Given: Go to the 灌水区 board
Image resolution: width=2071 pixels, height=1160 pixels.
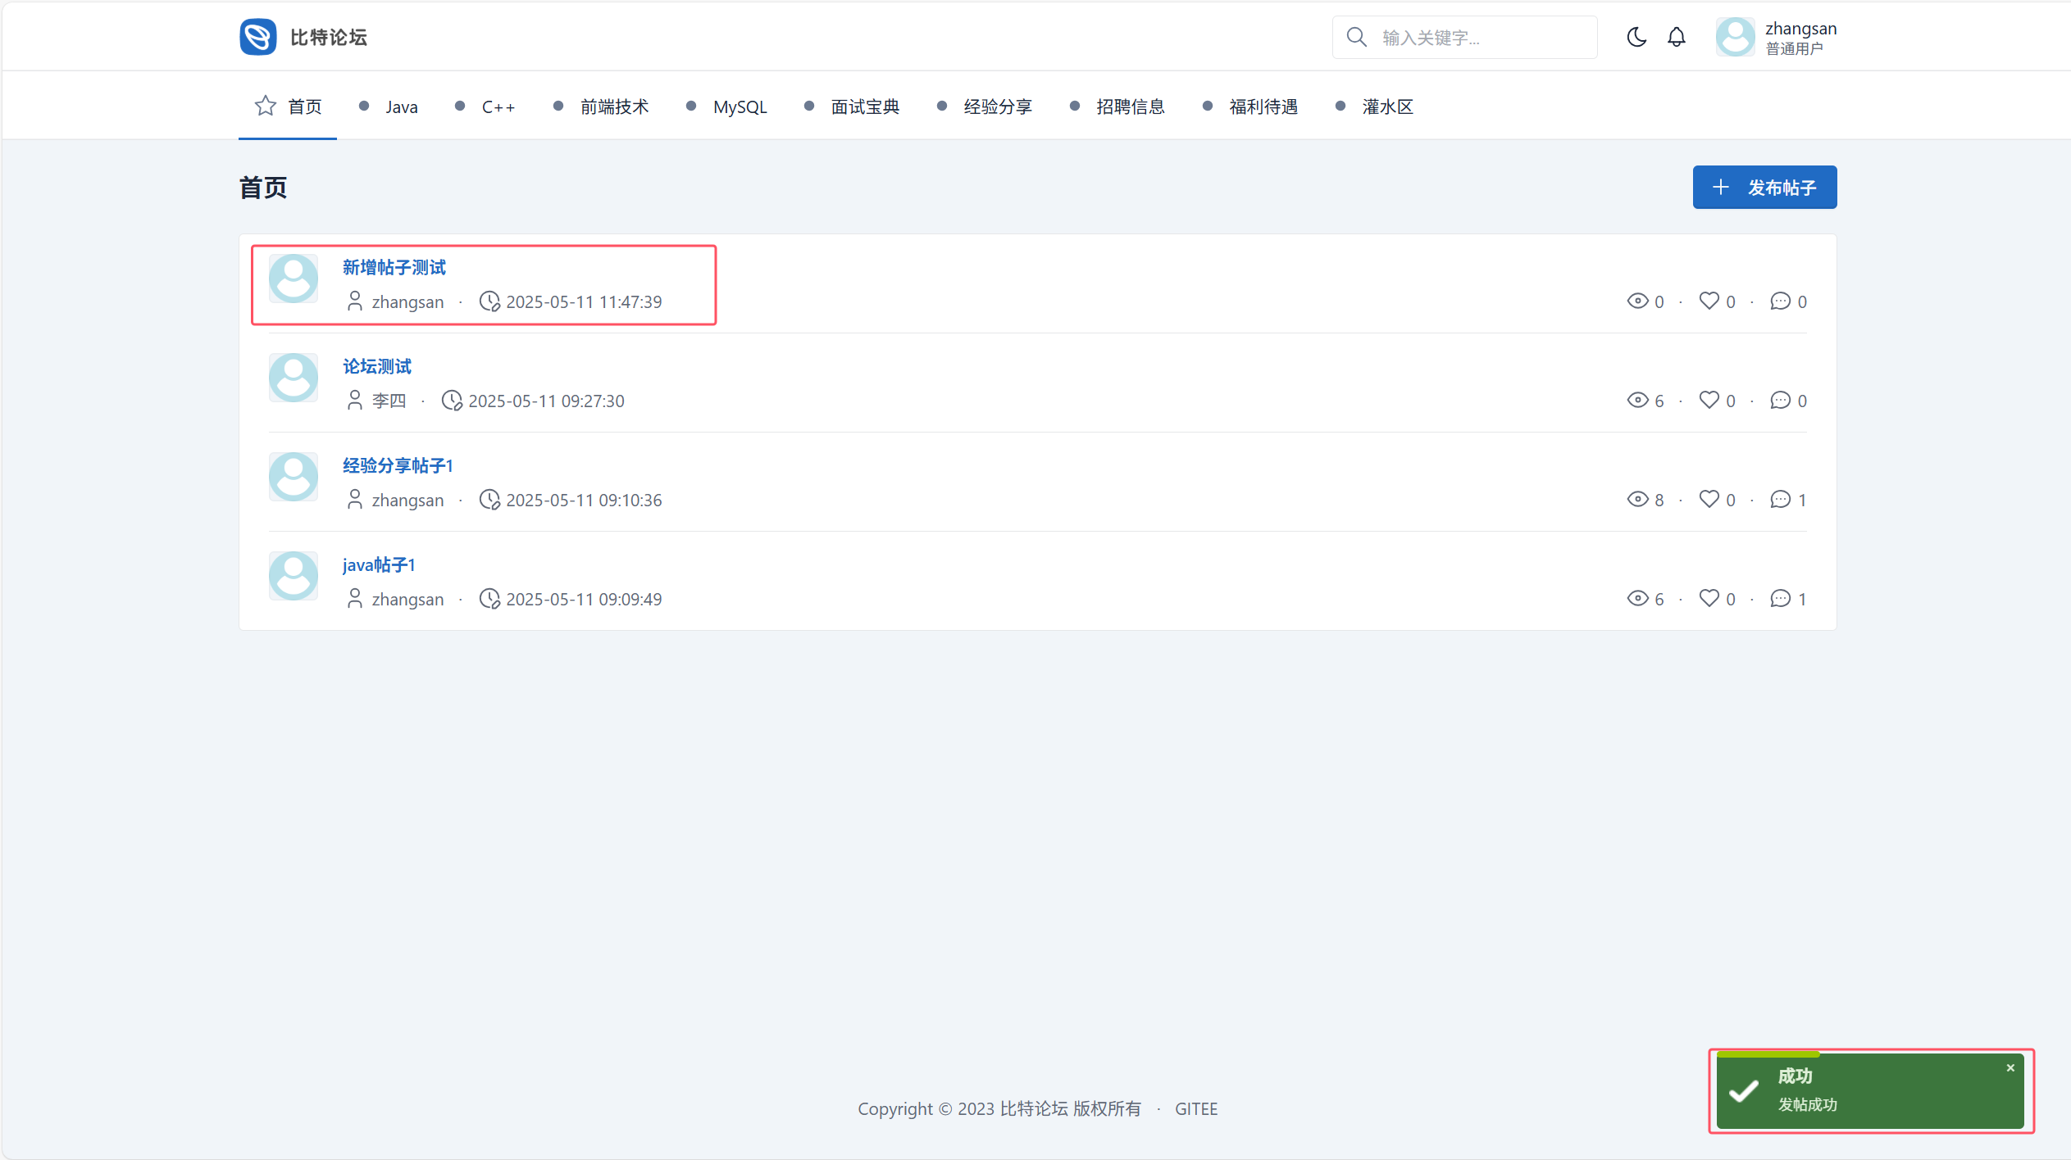Looking at the screenshot, I should pyautogui.click(x=1387, y=107).
